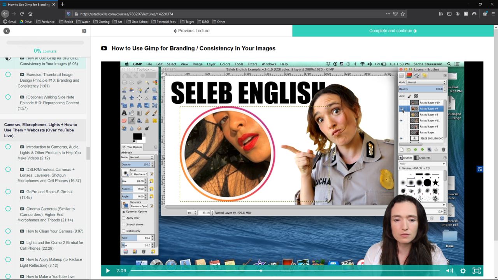Viewport: 498px width, 280px height.
Task: Open the GIMP Colors menu
Action: click(x=225, y=64)
